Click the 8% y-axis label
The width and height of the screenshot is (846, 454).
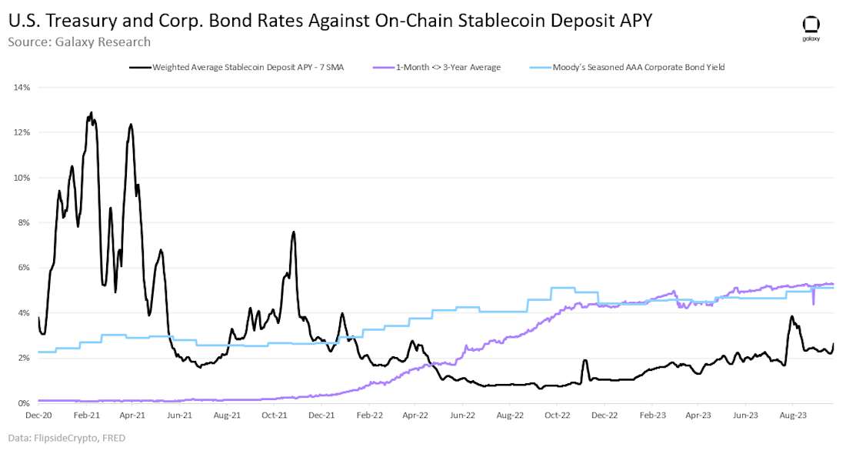pos(24,222)
